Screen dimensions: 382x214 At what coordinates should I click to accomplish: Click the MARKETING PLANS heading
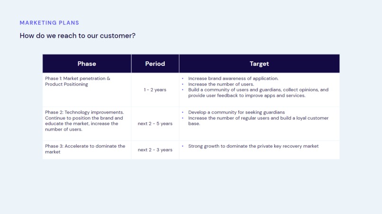coord(49,23)
